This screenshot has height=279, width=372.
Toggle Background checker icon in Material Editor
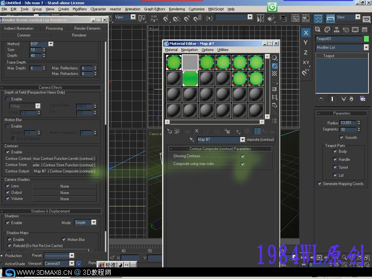(x=274, y=73)
